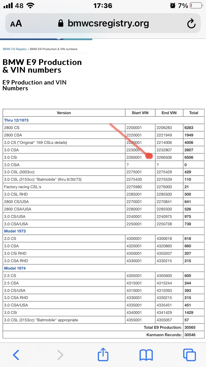Tap the Version column header
206x367 pixels.
(x=64, y=113)
